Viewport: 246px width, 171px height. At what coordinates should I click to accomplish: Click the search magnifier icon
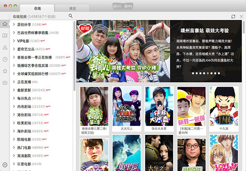pos(70,16)
